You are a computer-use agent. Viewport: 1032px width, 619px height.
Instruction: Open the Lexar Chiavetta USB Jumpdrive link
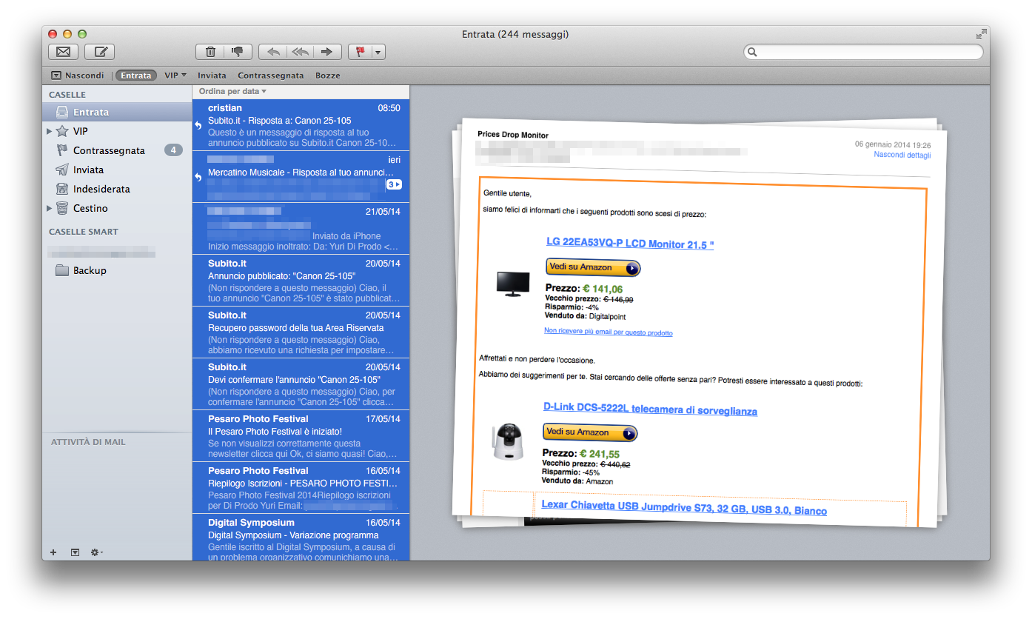tap(684, 509)
